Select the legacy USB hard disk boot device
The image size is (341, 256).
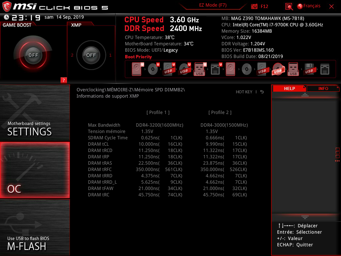pos(262,69)
